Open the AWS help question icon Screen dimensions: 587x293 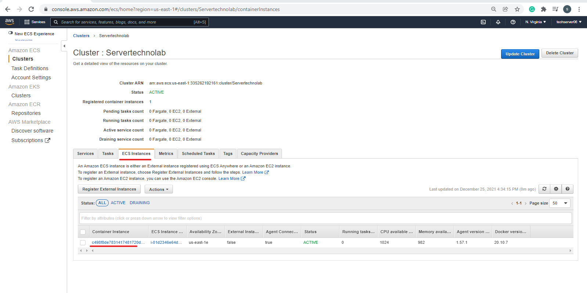[513, 22]
